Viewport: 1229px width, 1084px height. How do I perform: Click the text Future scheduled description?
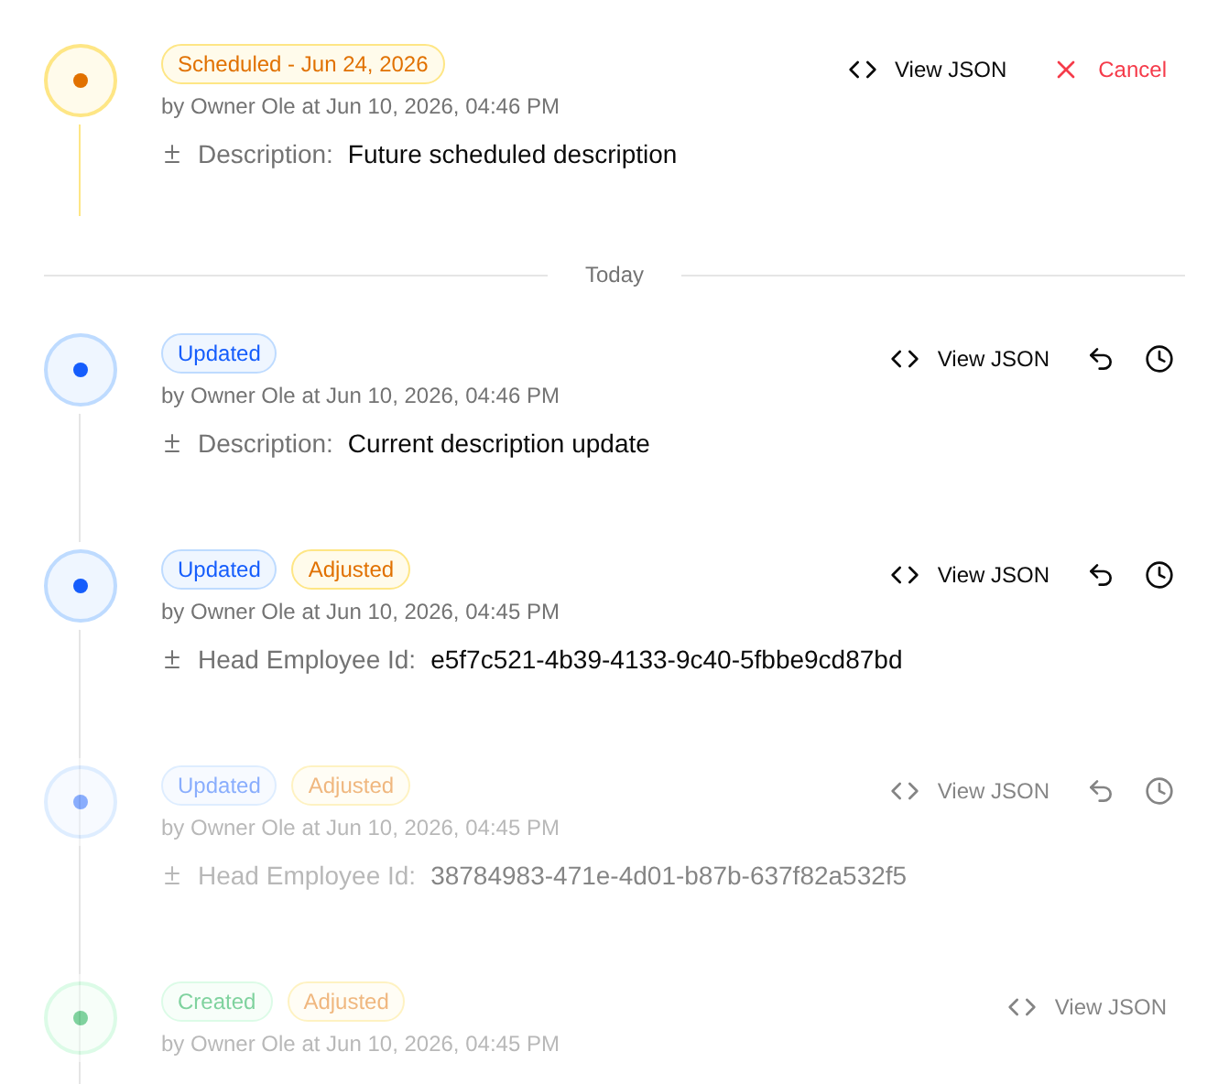click(x=512, y=155)
